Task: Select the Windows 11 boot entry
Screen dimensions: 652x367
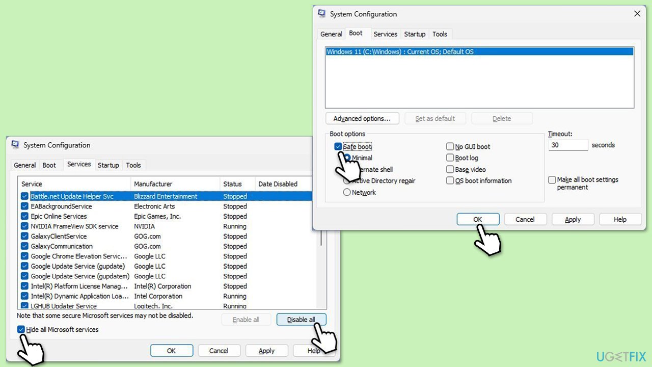Action: (x=400, y=51)
